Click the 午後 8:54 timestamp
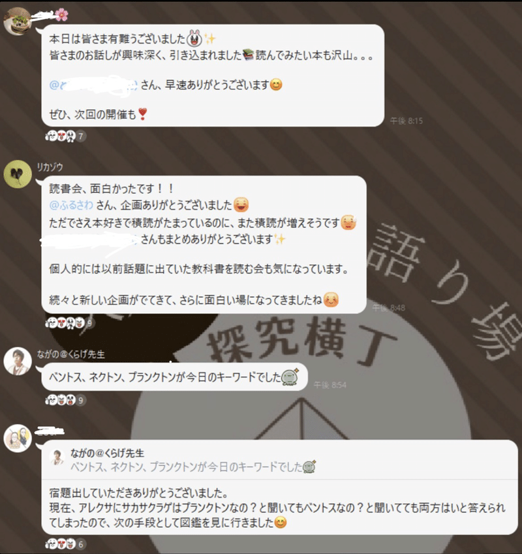The image size is (522, 554). pos(330,385)
